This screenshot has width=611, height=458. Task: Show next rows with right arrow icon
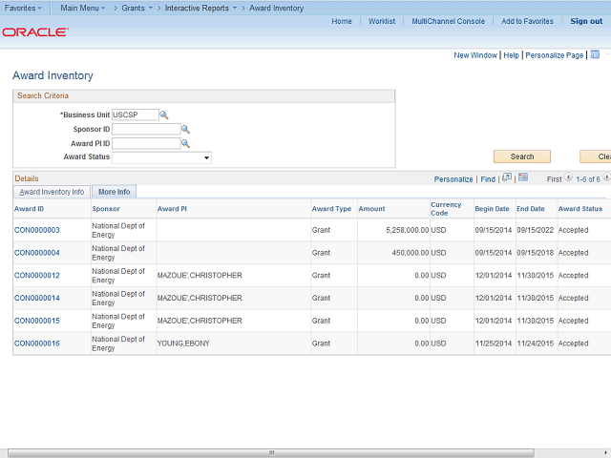tap(606, 177)
